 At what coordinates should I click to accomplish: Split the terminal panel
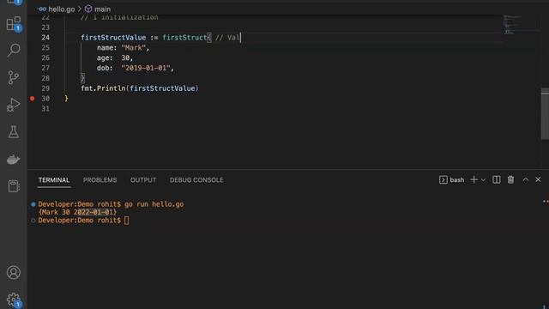[496, 179]
